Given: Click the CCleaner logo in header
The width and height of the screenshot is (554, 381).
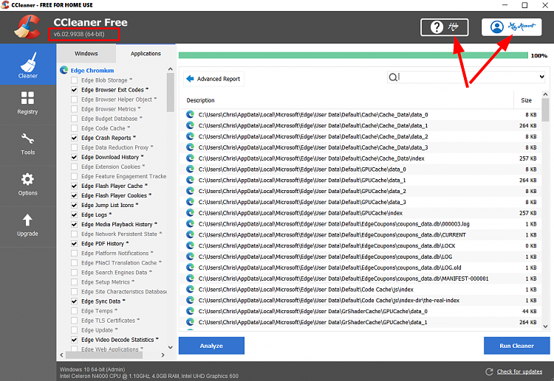Looking at the screenshot, I should 27,27.
